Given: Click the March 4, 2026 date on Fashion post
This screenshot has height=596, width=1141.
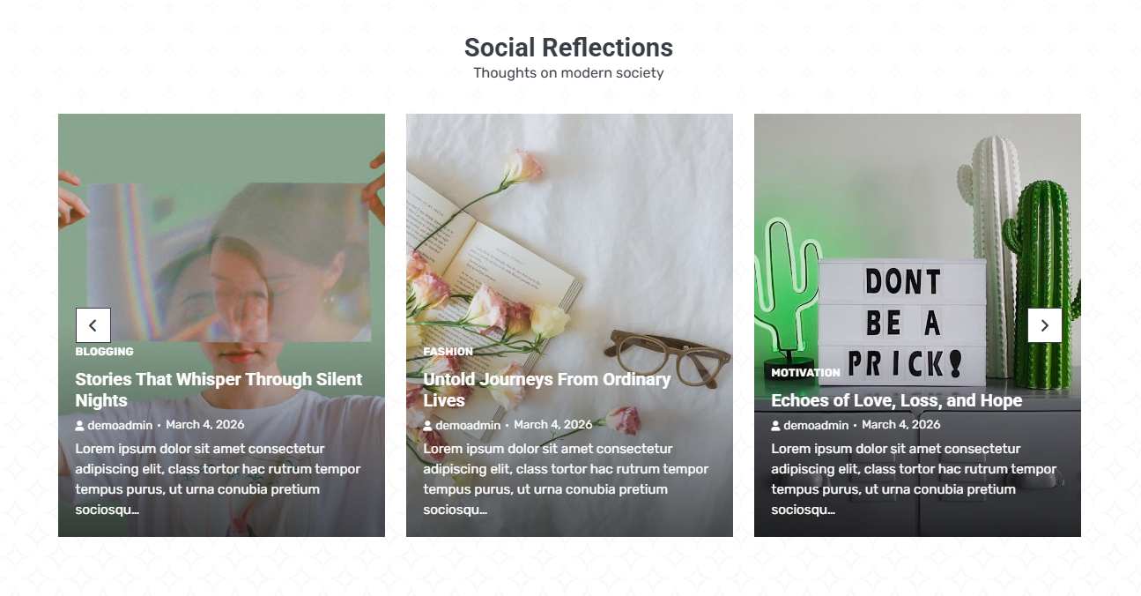Looking at the screenshot, I should 553,425.
